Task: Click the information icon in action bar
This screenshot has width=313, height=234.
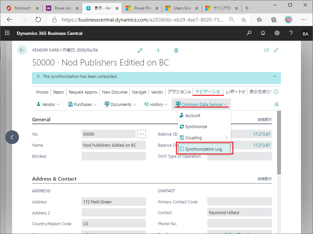Action: pos(276,92)
